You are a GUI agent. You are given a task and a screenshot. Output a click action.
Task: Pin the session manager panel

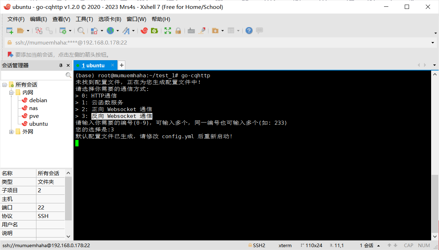61,66
